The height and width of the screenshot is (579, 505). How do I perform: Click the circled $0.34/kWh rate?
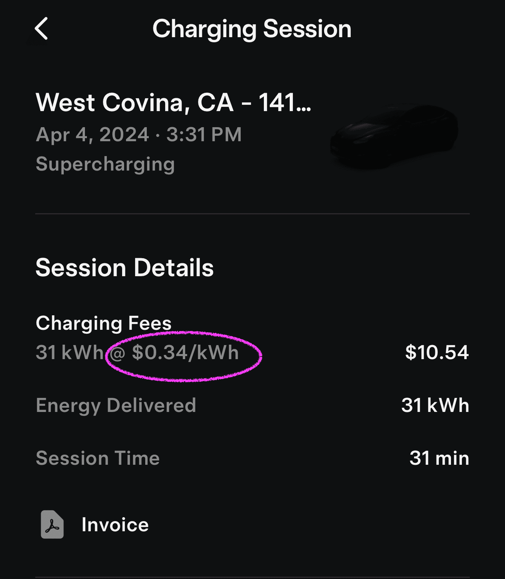click(185, 352)
